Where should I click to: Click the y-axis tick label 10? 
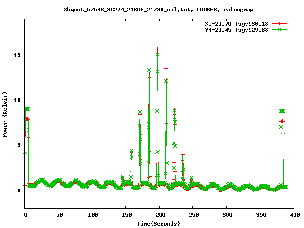point(17,100)
